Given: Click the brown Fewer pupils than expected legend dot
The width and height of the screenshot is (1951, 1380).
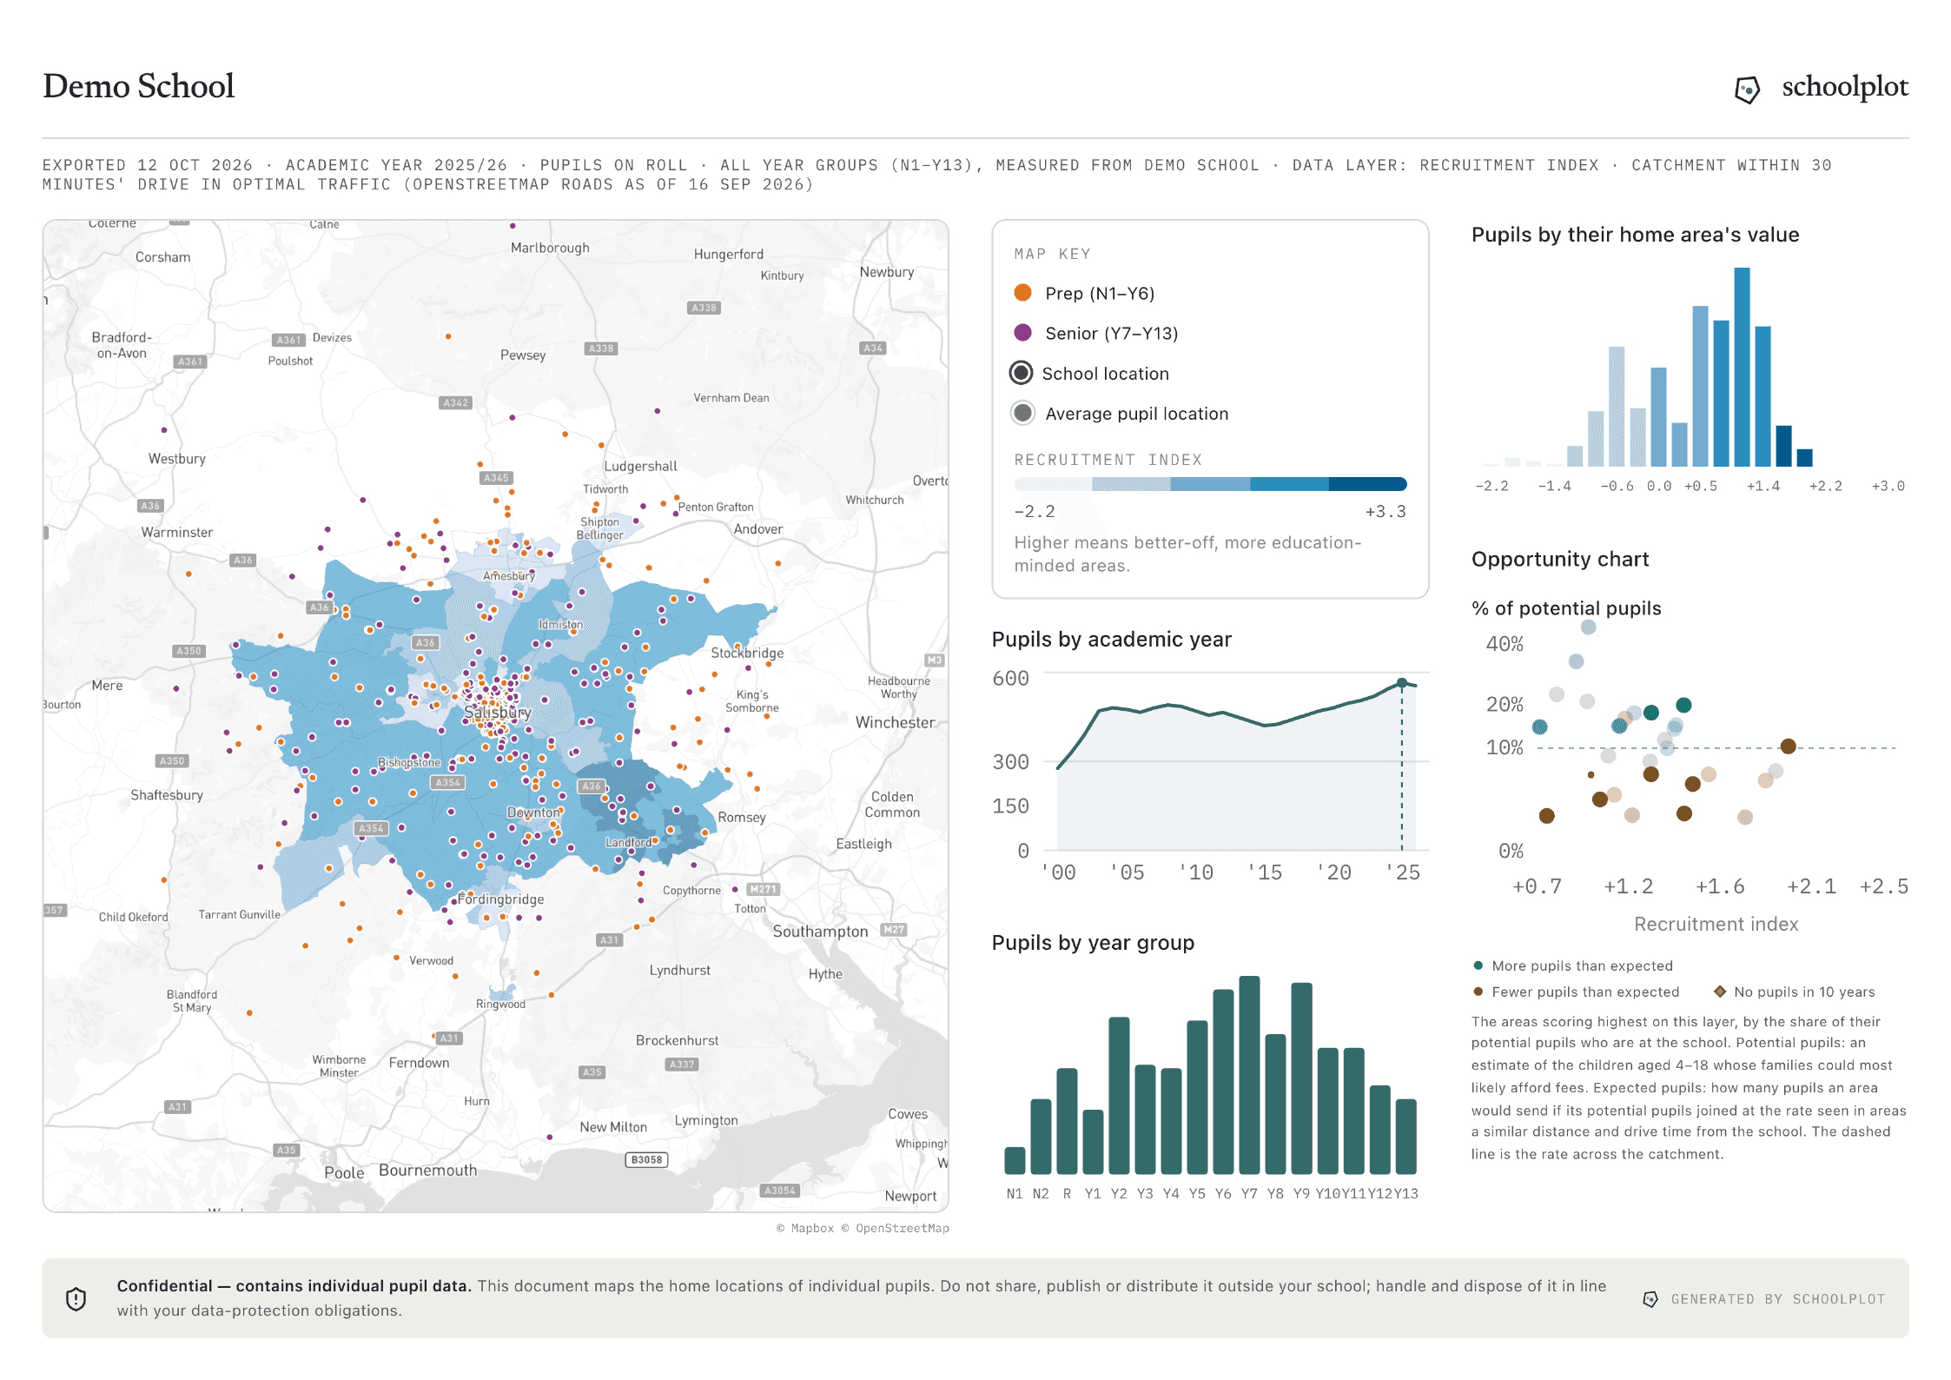Looking at the screenshot, I should 1478,992.
